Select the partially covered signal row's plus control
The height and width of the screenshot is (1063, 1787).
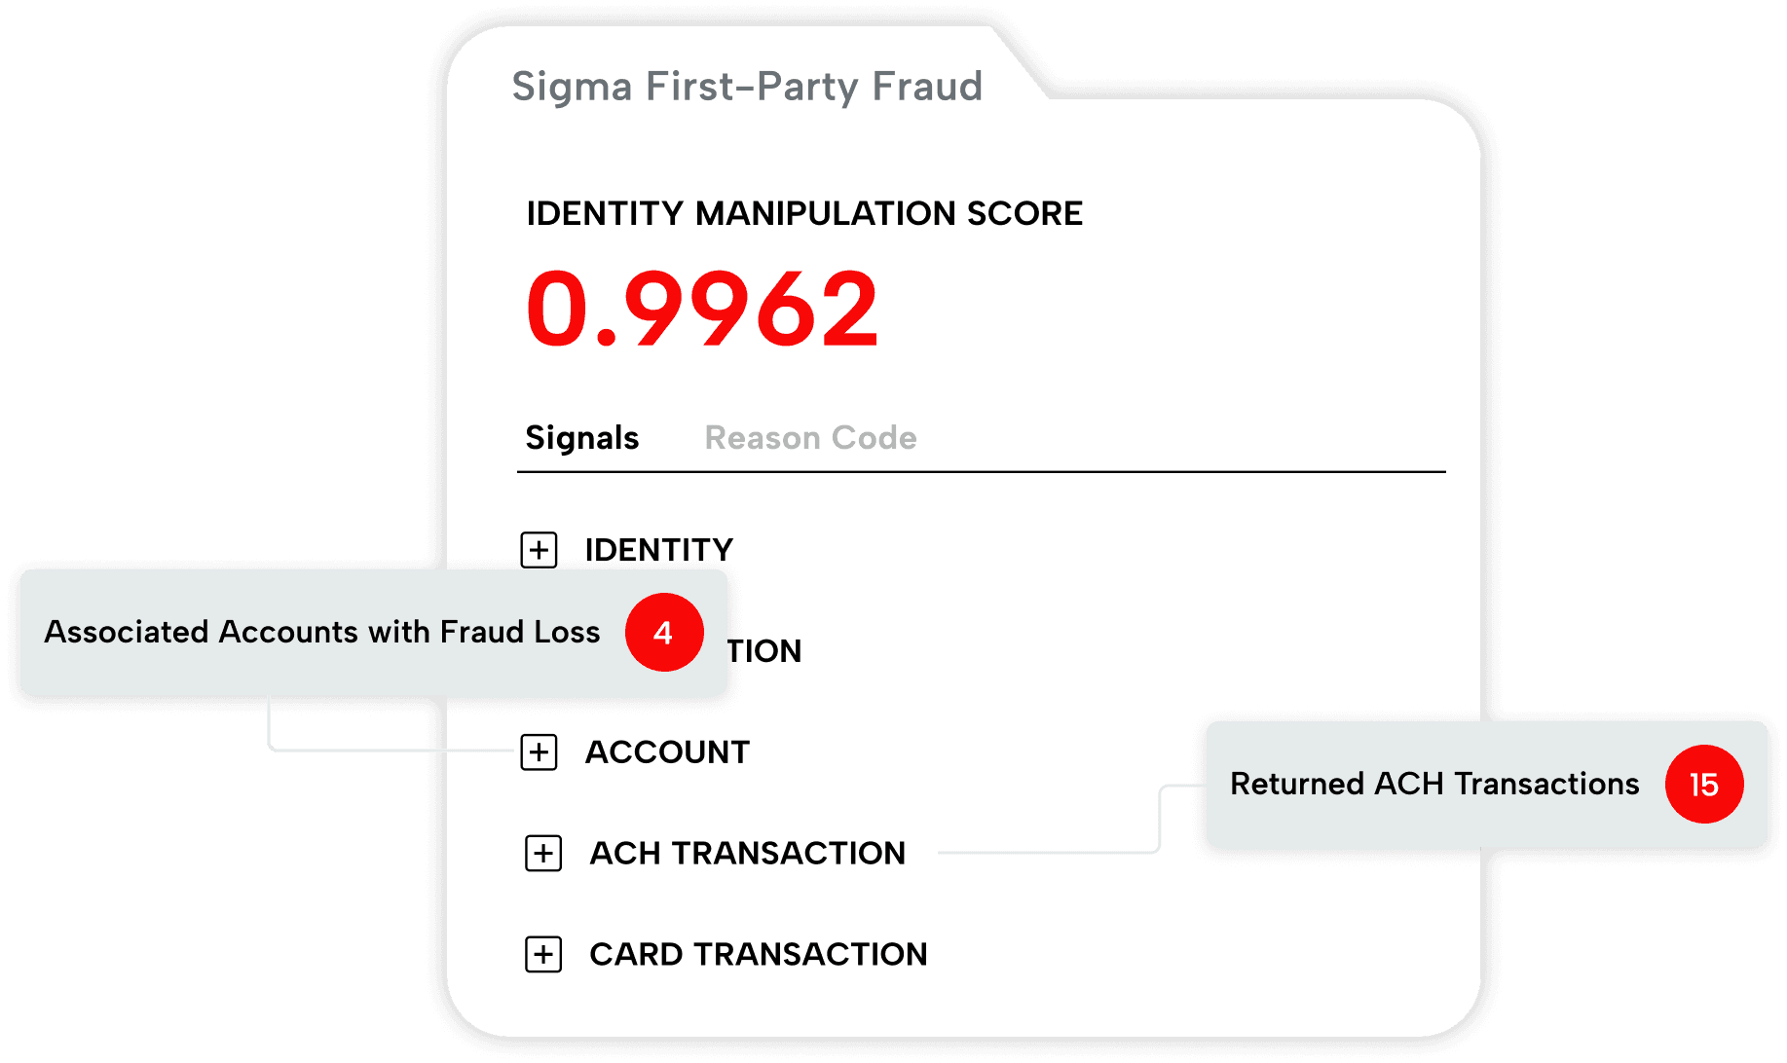click(x=540, y=650)
